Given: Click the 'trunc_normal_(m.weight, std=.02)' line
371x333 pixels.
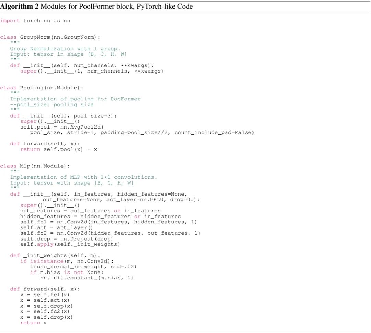Looking at the screenshot, I should 83,267.
